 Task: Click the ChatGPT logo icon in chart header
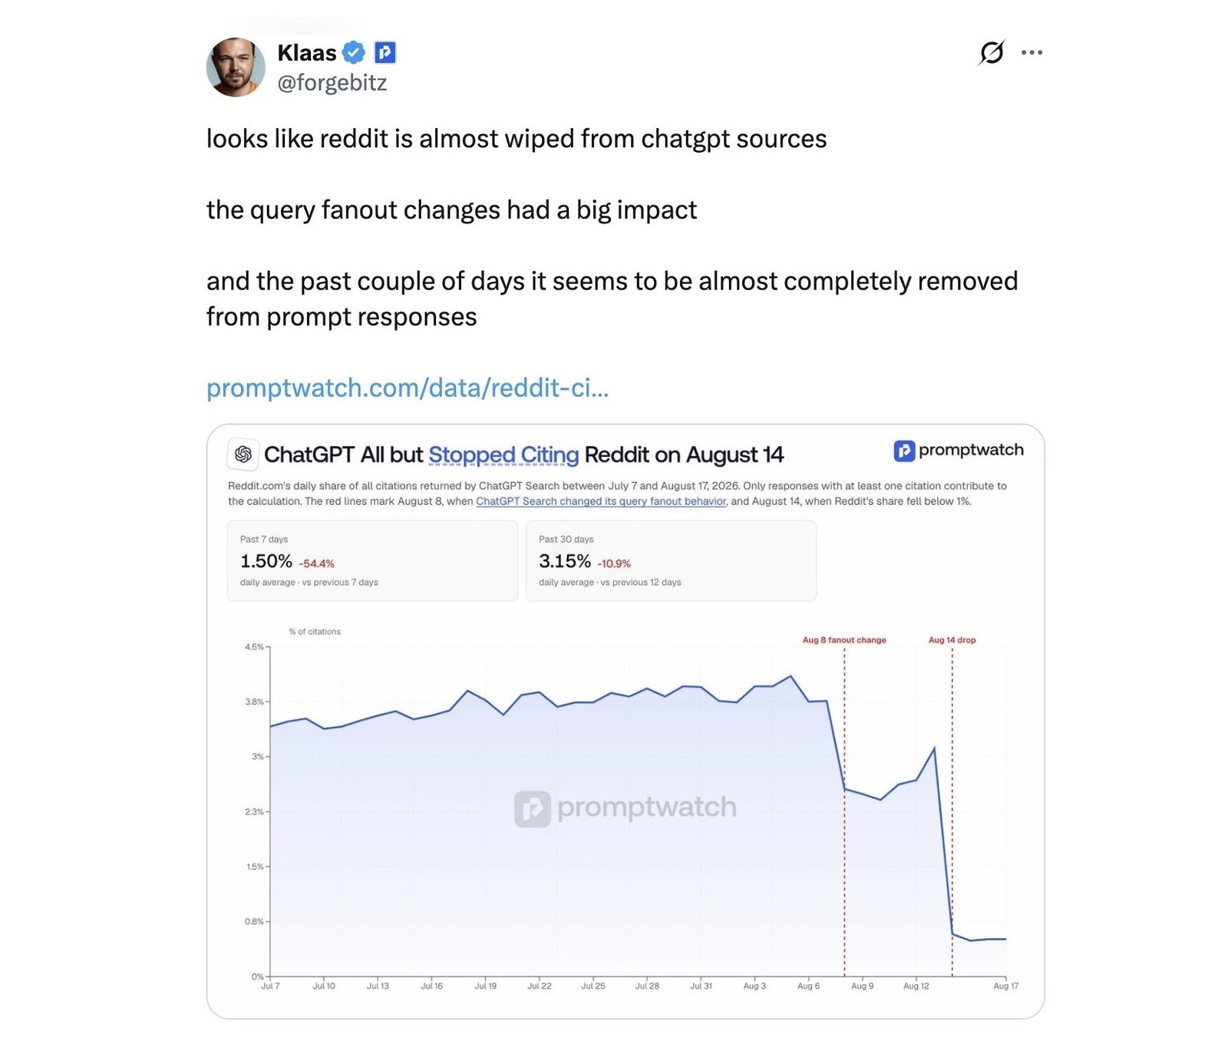[x=243, y=454]
